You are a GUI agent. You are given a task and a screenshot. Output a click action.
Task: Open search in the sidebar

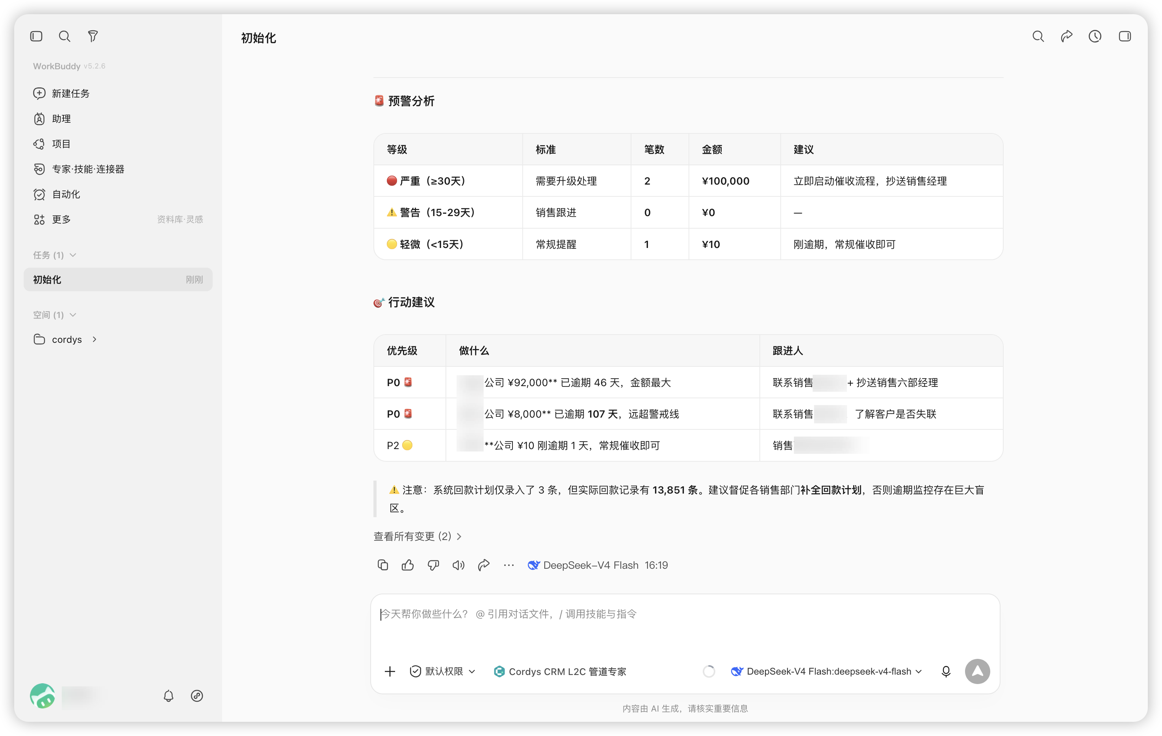[x=64, y=36]
